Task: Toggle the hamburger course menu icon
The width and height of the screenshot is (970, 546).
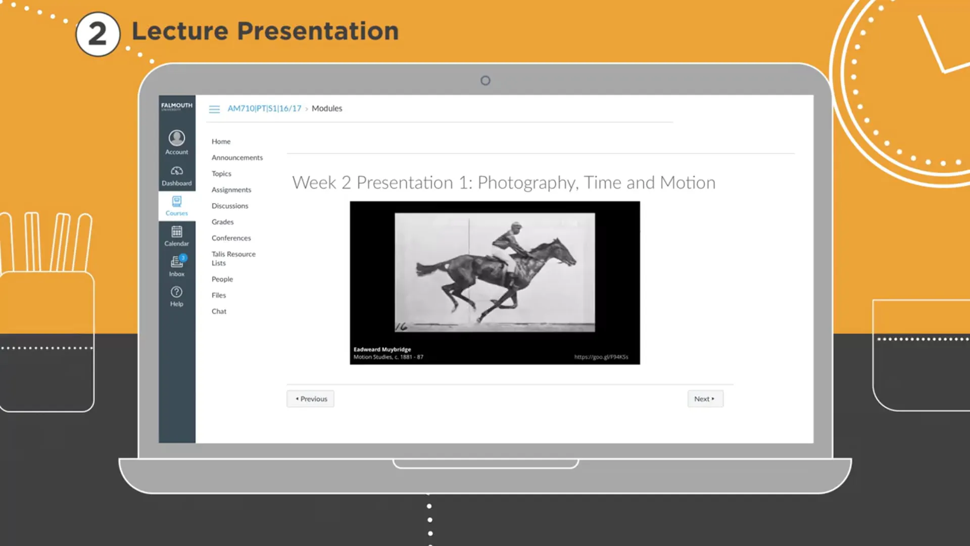Action: 214,109
